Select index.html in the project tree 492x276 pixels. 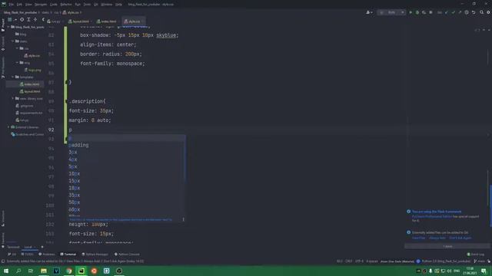[29, 84]
